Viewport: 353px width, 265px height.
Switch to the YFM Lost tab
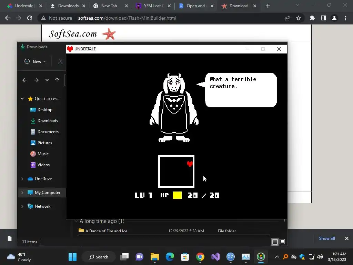(x=153, y=6)
